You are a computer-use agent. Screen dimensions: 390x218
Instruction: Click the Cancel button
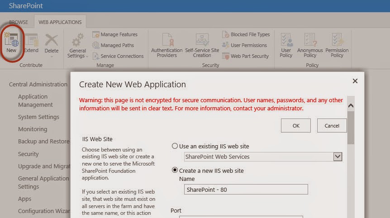[x=332, y=126]
